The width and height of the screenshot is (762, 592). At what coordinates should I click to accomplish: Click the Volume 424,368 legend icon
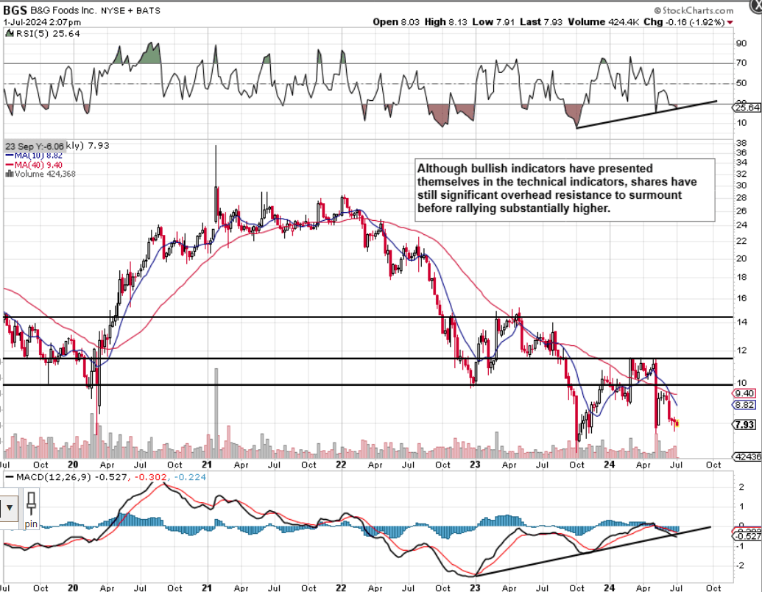10,175
